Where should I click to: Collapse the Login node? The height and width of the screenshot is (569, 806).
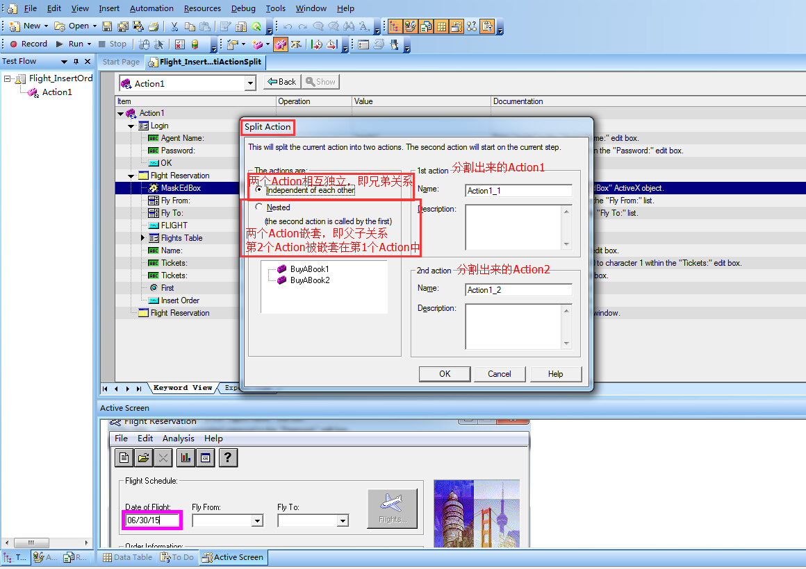point(131,126)
